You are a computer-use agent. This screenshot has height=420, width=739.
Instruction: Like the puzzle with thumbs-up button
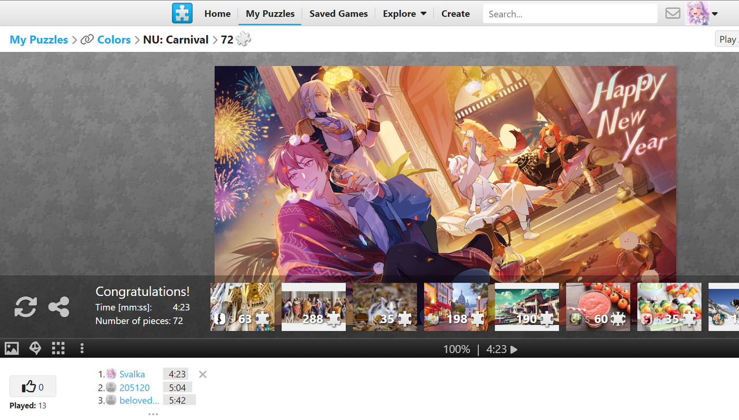(x=33, y=387)
